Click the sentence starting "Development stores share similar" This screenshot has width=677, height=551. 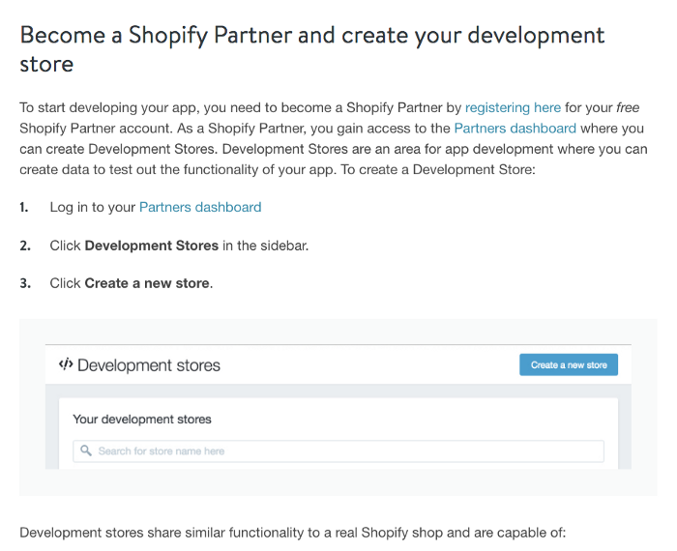click(x=292, y=532)
